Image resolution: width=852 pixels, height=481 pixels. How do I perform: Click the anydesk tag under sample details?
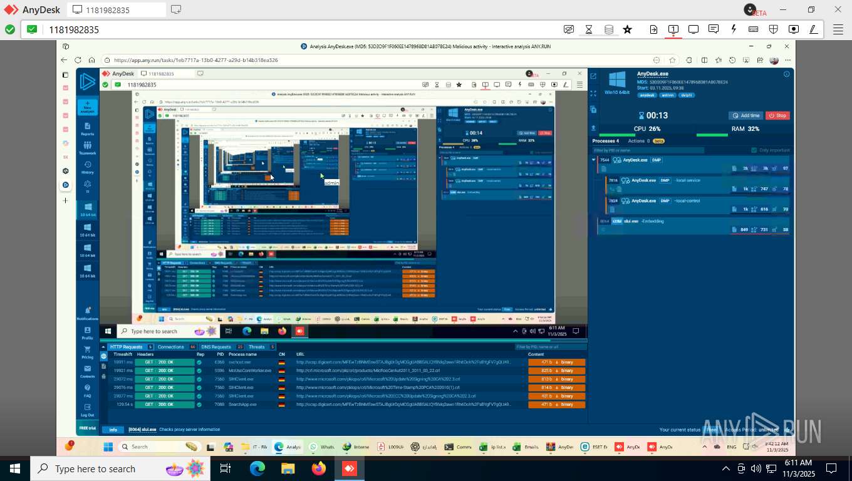(x=647, y=95)
